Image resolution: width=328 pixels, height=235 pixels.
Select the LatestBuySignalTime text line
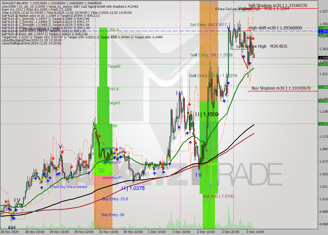pos(32,40)
